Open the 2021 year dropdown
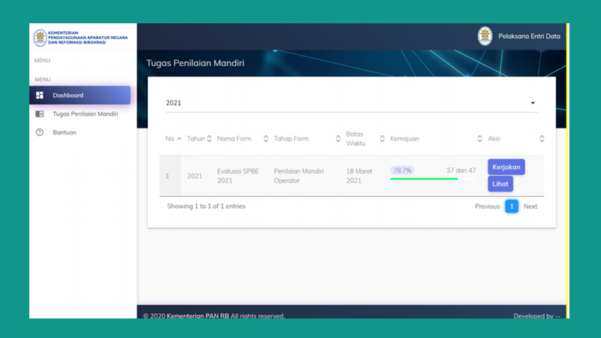Screen dimensions: 601x338 click(352, 103)
